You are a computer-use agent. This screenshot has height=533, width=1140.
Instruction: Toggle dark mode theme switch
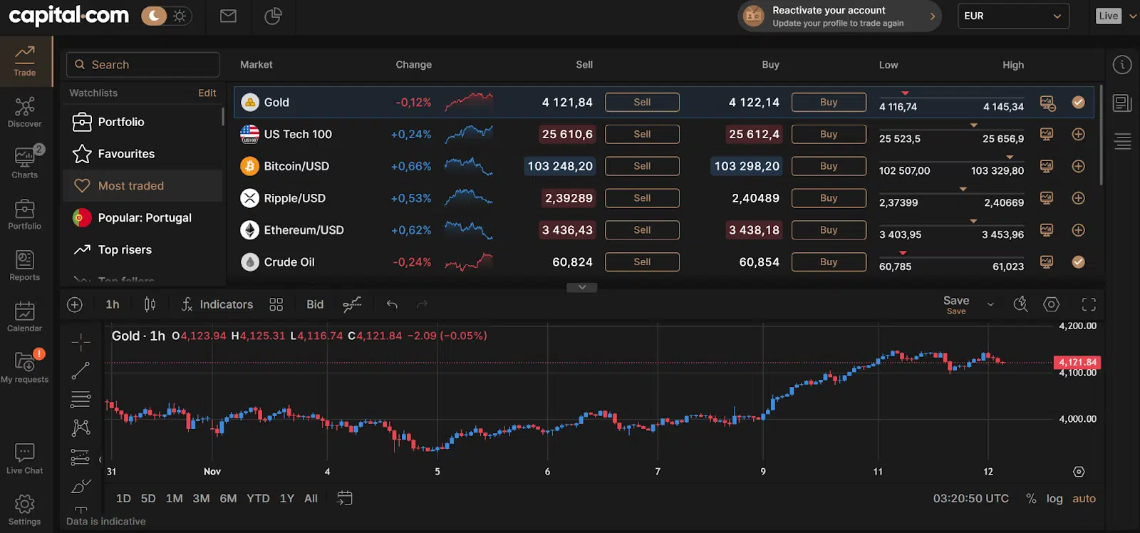[x=165, y=16]
